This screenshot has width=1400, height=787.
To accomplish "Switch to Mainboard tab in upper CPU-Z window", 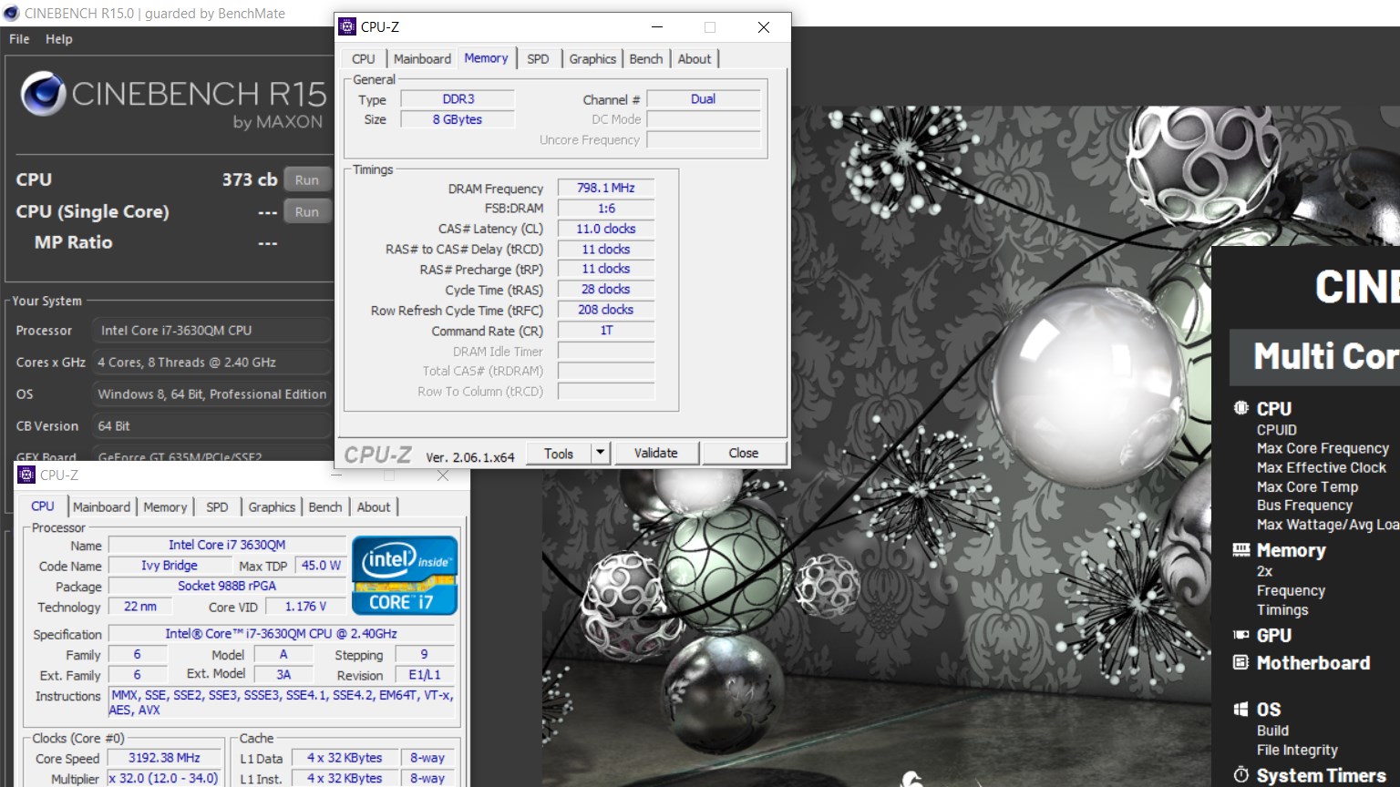I will 422,58.
